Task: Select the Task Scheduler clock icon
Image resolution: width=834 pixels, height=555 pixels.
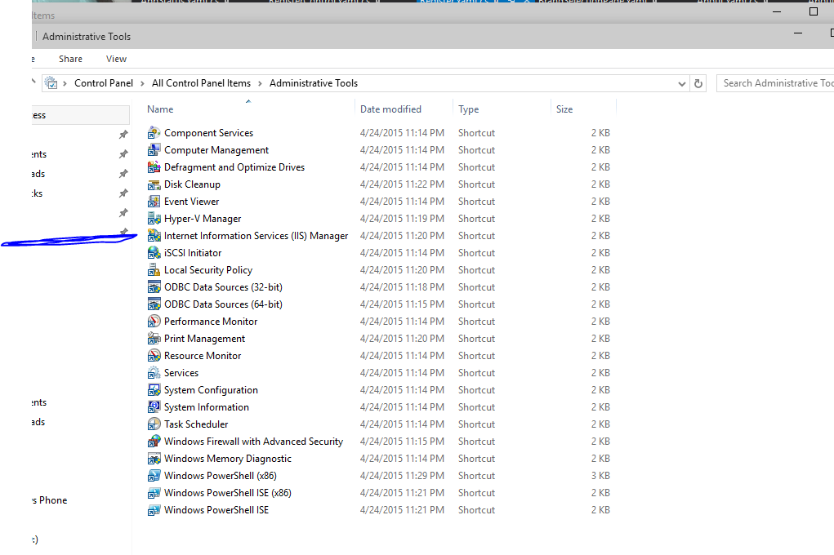Action: pyautogui.click(x=154, y=424)
